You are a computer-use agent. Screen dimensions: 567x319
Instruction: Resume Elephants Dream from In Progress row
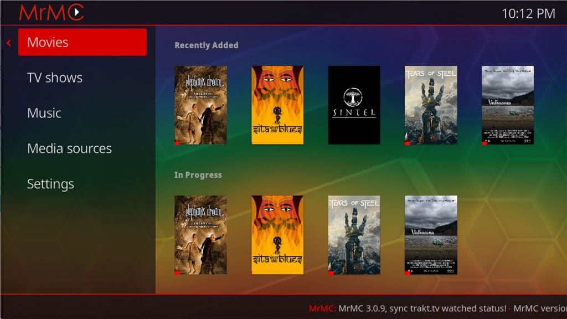(200, 235)
